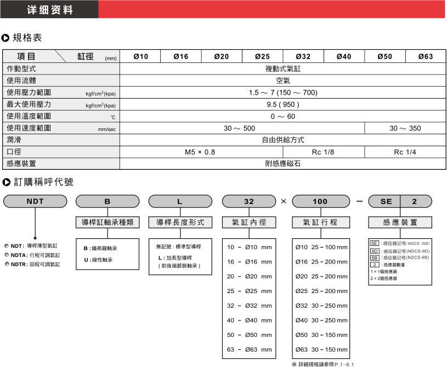Click the 導桿缸軸承種類 label box
The image size is (447, 367).
coord(107,222)
